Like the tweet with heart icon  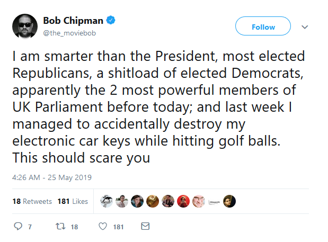(103, 226)
